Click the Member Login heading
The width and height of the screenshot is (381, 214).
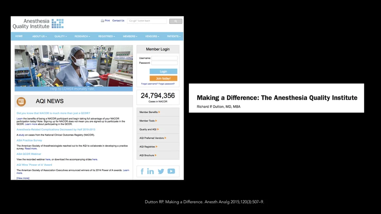pyautogui.click(x=158, y=49)
